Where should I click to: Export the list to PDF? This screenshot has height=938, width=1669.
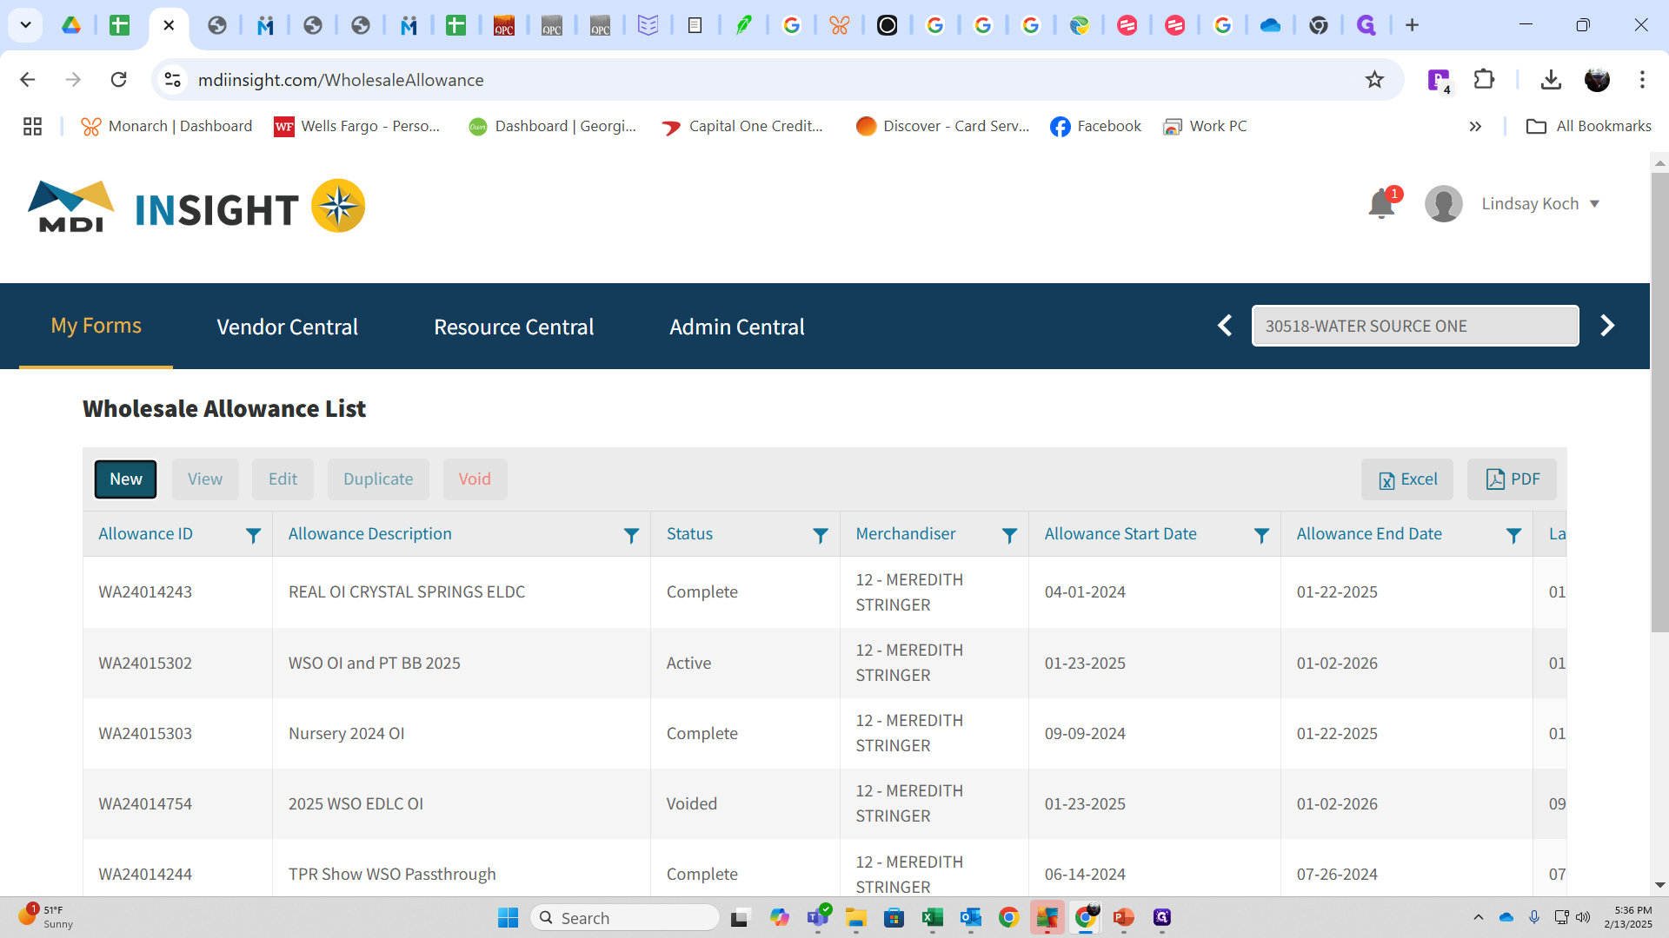pos(1512,479)
